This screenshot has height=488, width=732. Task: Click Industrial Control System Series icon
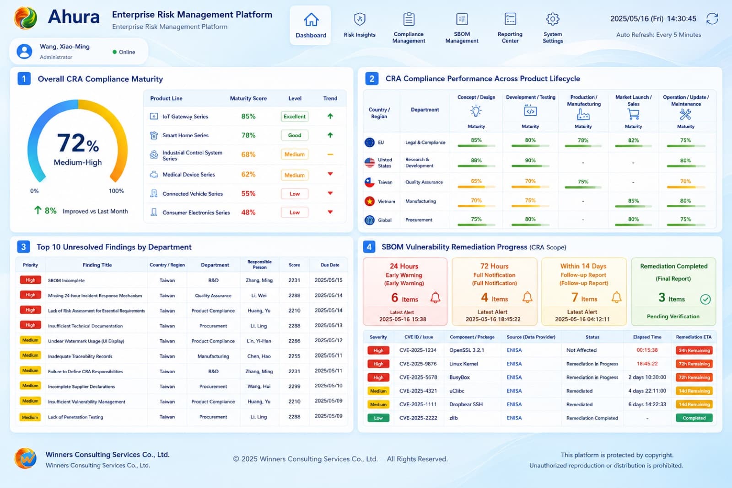154,155
